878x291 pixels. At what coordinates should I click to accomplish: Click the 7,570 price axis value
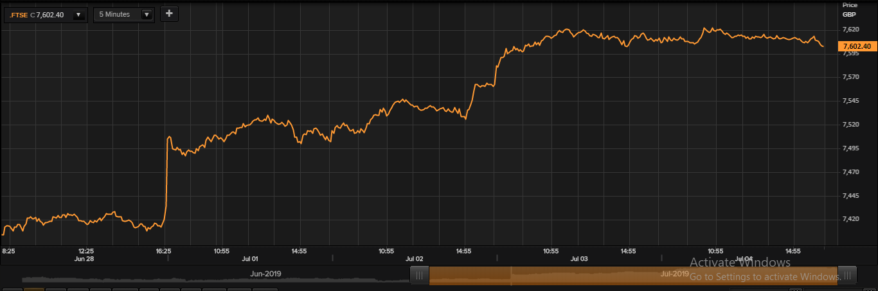tap(852, 77)
